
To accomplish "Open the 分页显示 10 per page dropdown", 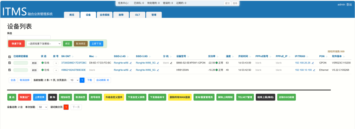I will pos(74,80).
